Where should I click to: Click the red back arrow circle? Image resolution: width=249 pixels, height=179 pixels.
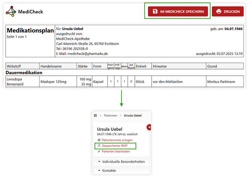point(150,127)
